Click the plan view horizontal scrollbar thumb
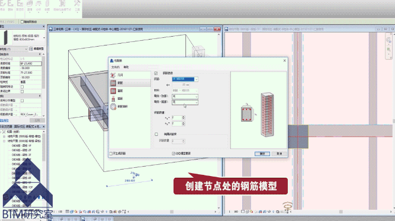The image size is (395, 221). tap(341, 212)
